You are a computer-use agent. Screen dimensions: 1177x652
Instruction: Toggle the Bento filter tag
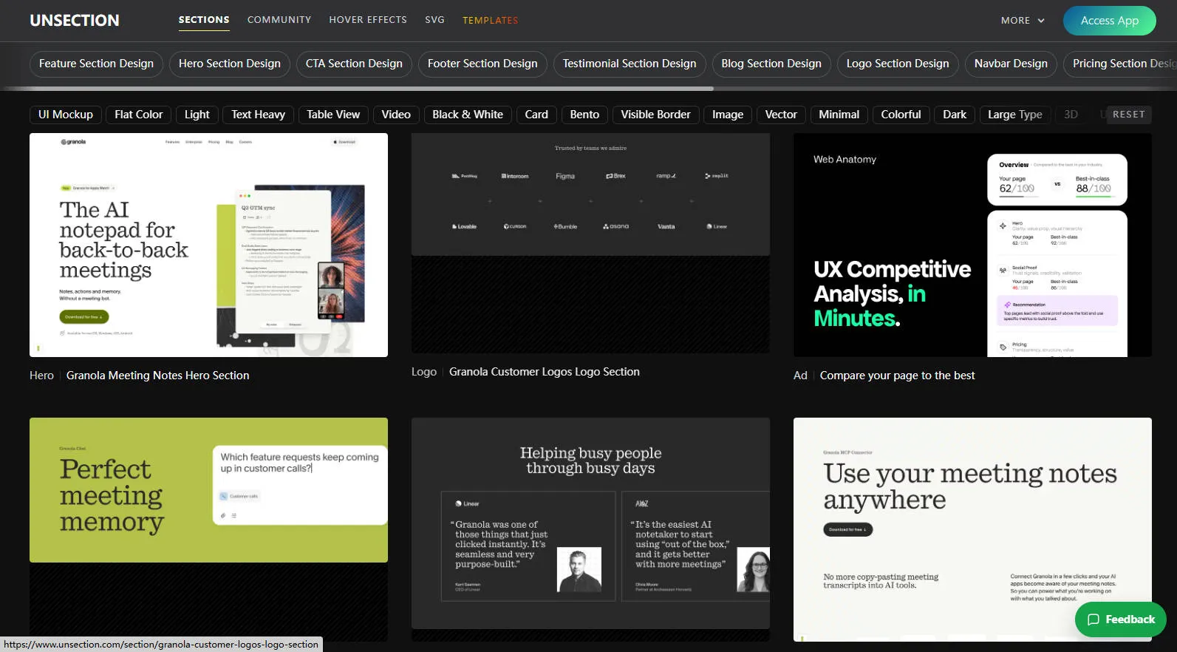(584, 115)
